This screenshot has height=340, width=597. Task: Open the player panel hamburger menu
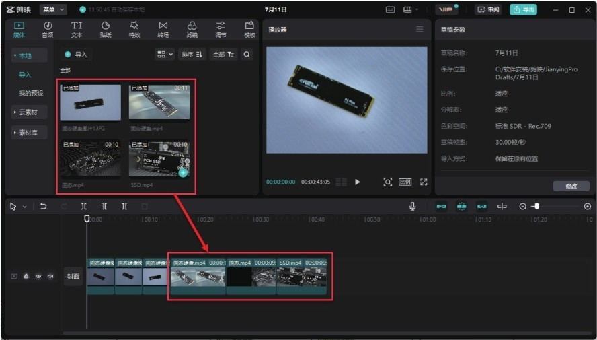(x=420, y=30)
